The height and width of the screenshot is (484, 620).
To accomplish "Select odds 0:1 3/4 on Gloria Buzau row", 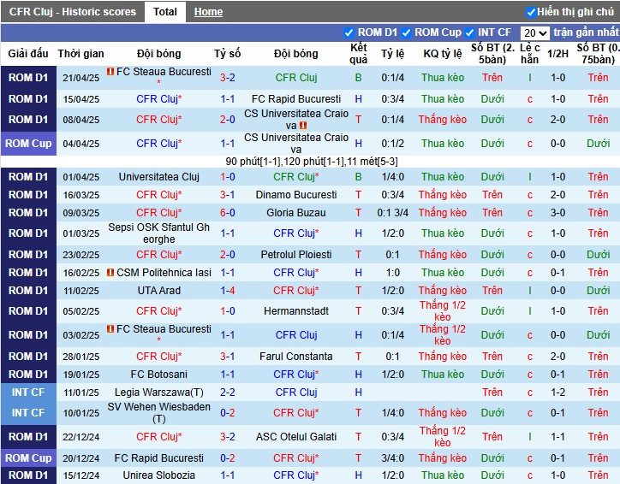I will [392, 213].
